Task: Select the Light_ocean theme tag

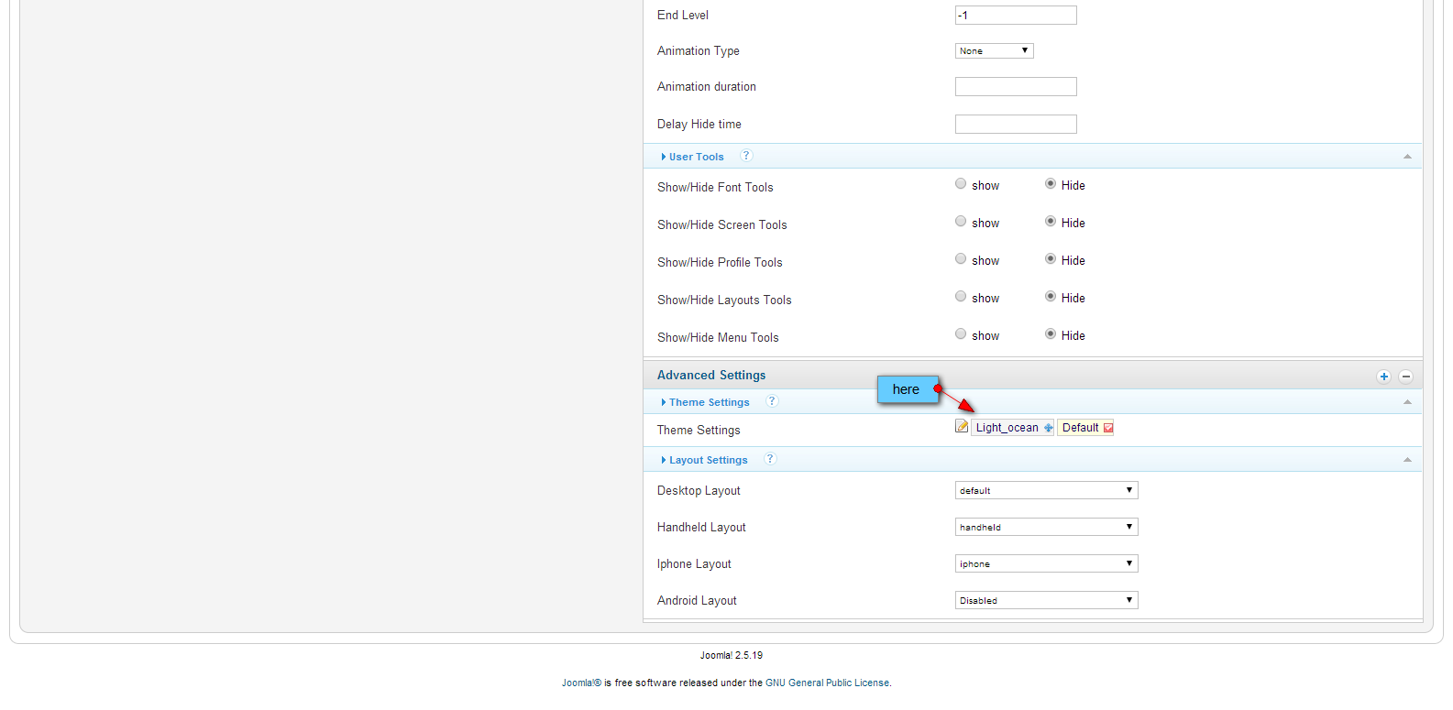Action: click(x=1012, y=428)
